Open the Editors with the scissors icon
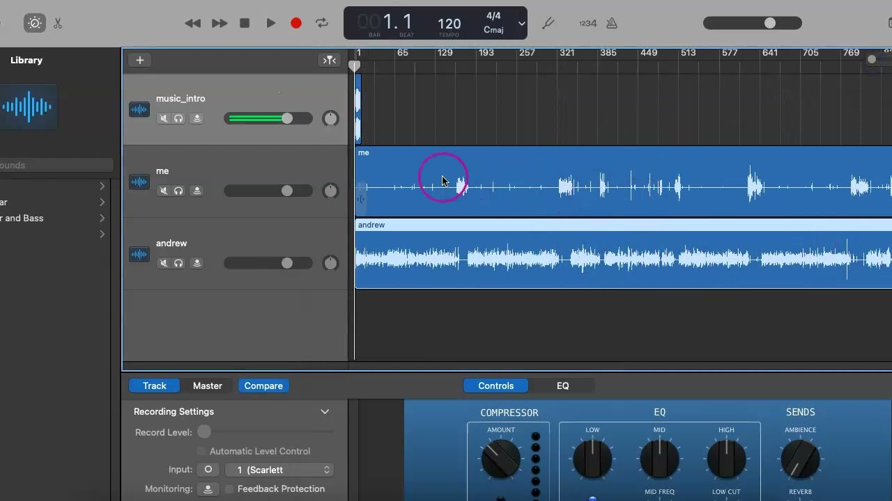The image size is (892, 501). tap(58, 23)
